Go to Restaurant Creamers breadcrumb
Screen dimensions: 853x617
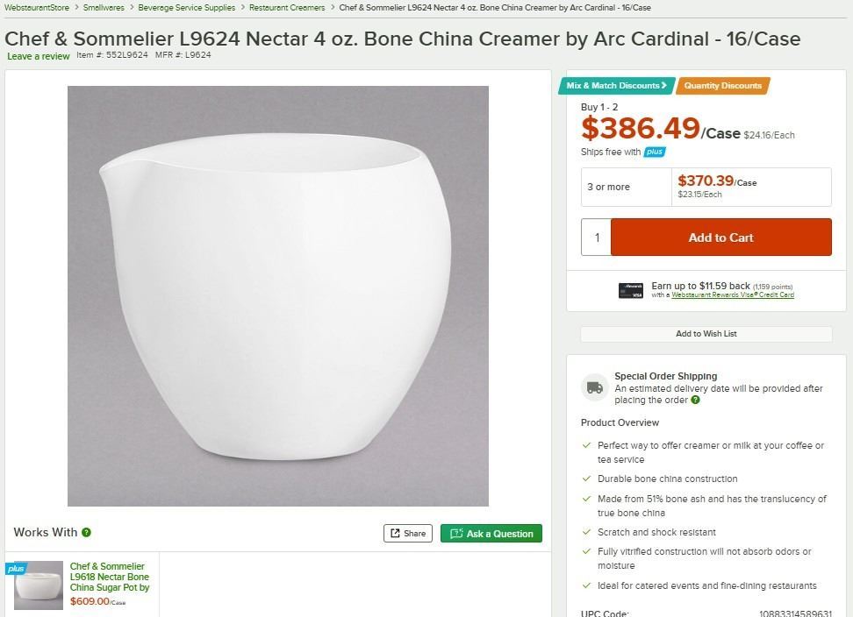(287, 8)
